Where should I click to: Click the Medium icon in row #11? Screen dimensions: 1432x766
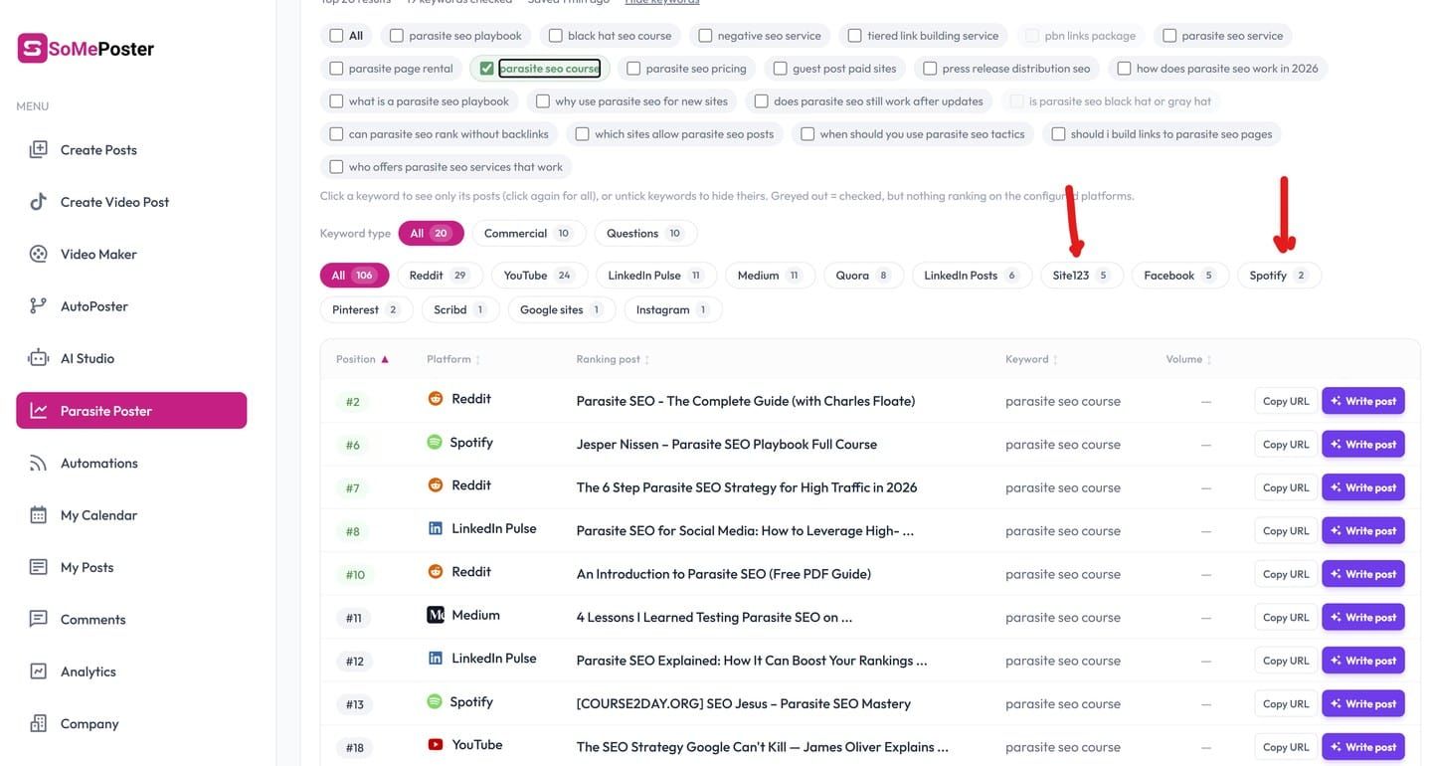click(x=436, y=615)
